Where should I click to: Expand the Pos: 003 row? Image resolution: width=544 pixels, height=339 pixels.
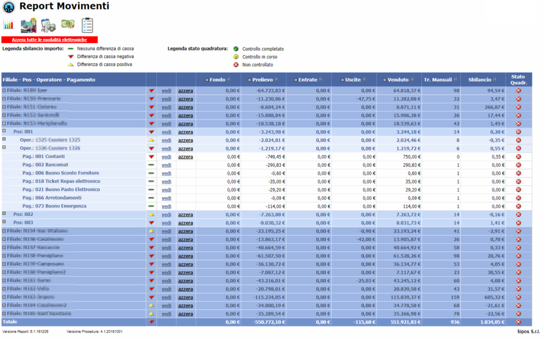click(x=4, y=222)
